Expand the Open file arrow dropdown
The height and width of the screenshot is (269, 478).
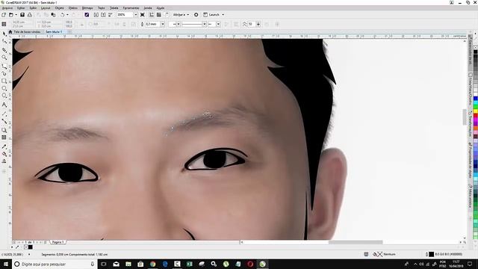(x=16, y=15)
